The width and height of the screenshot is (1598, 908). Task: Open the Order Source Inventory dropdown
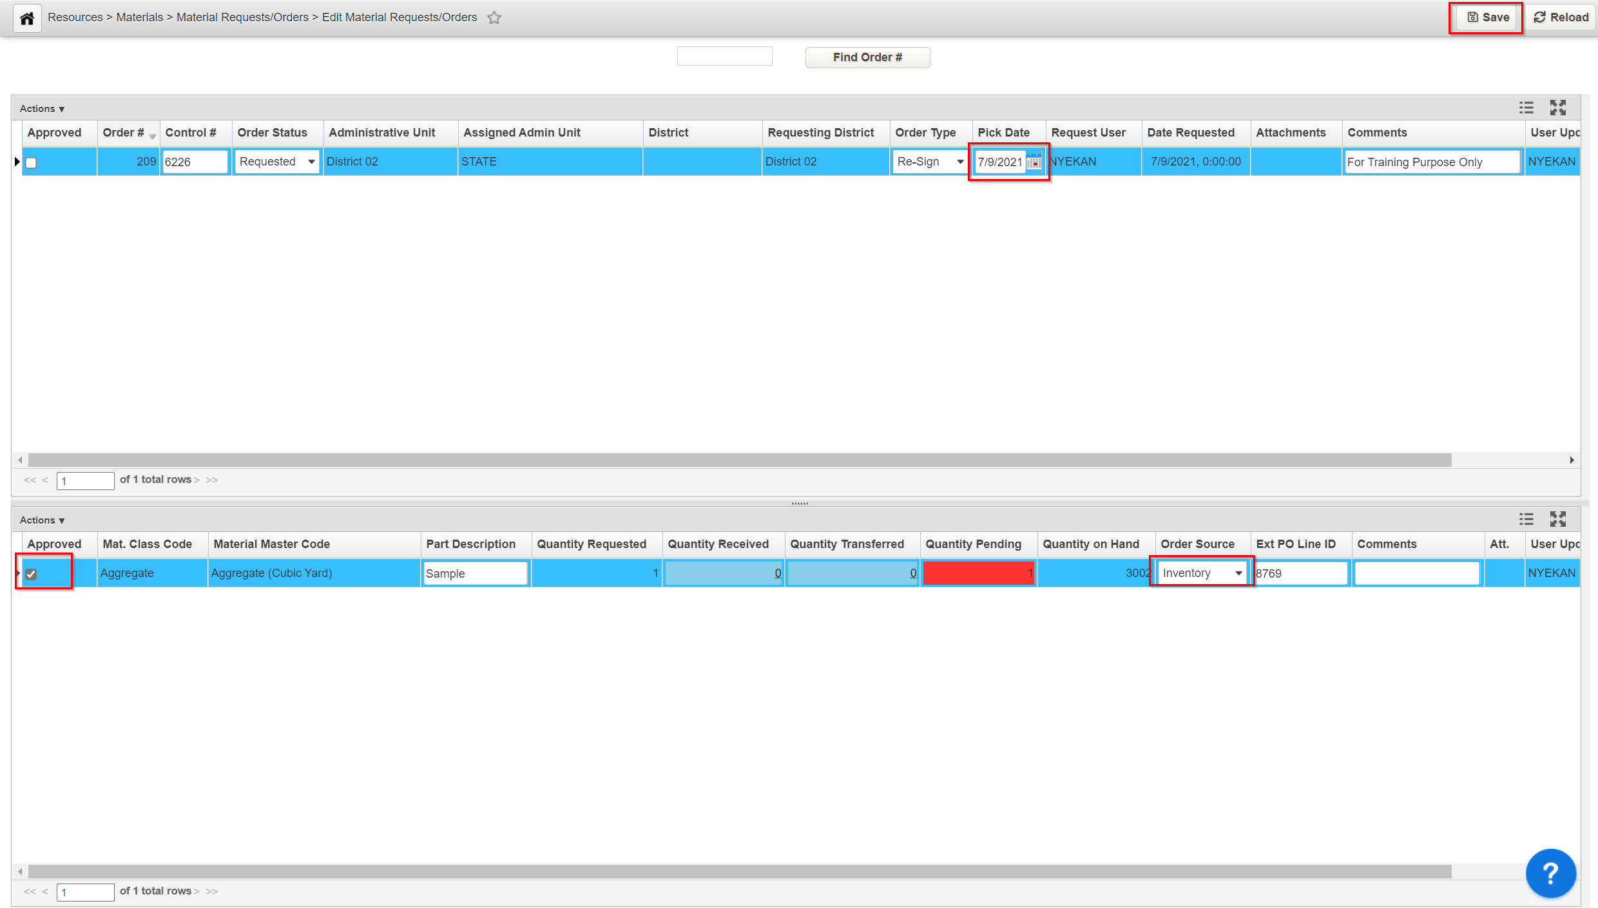pos(1202,573)
